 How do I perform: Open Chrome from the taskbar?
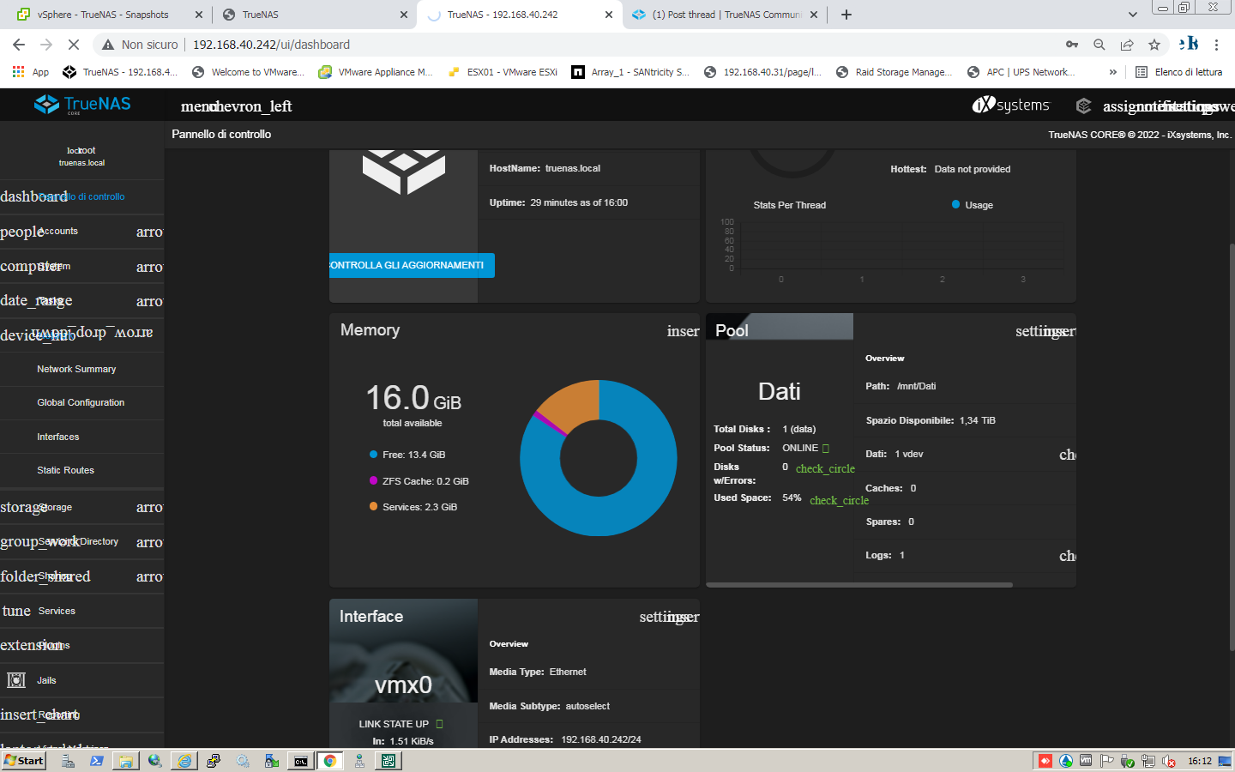329,761
